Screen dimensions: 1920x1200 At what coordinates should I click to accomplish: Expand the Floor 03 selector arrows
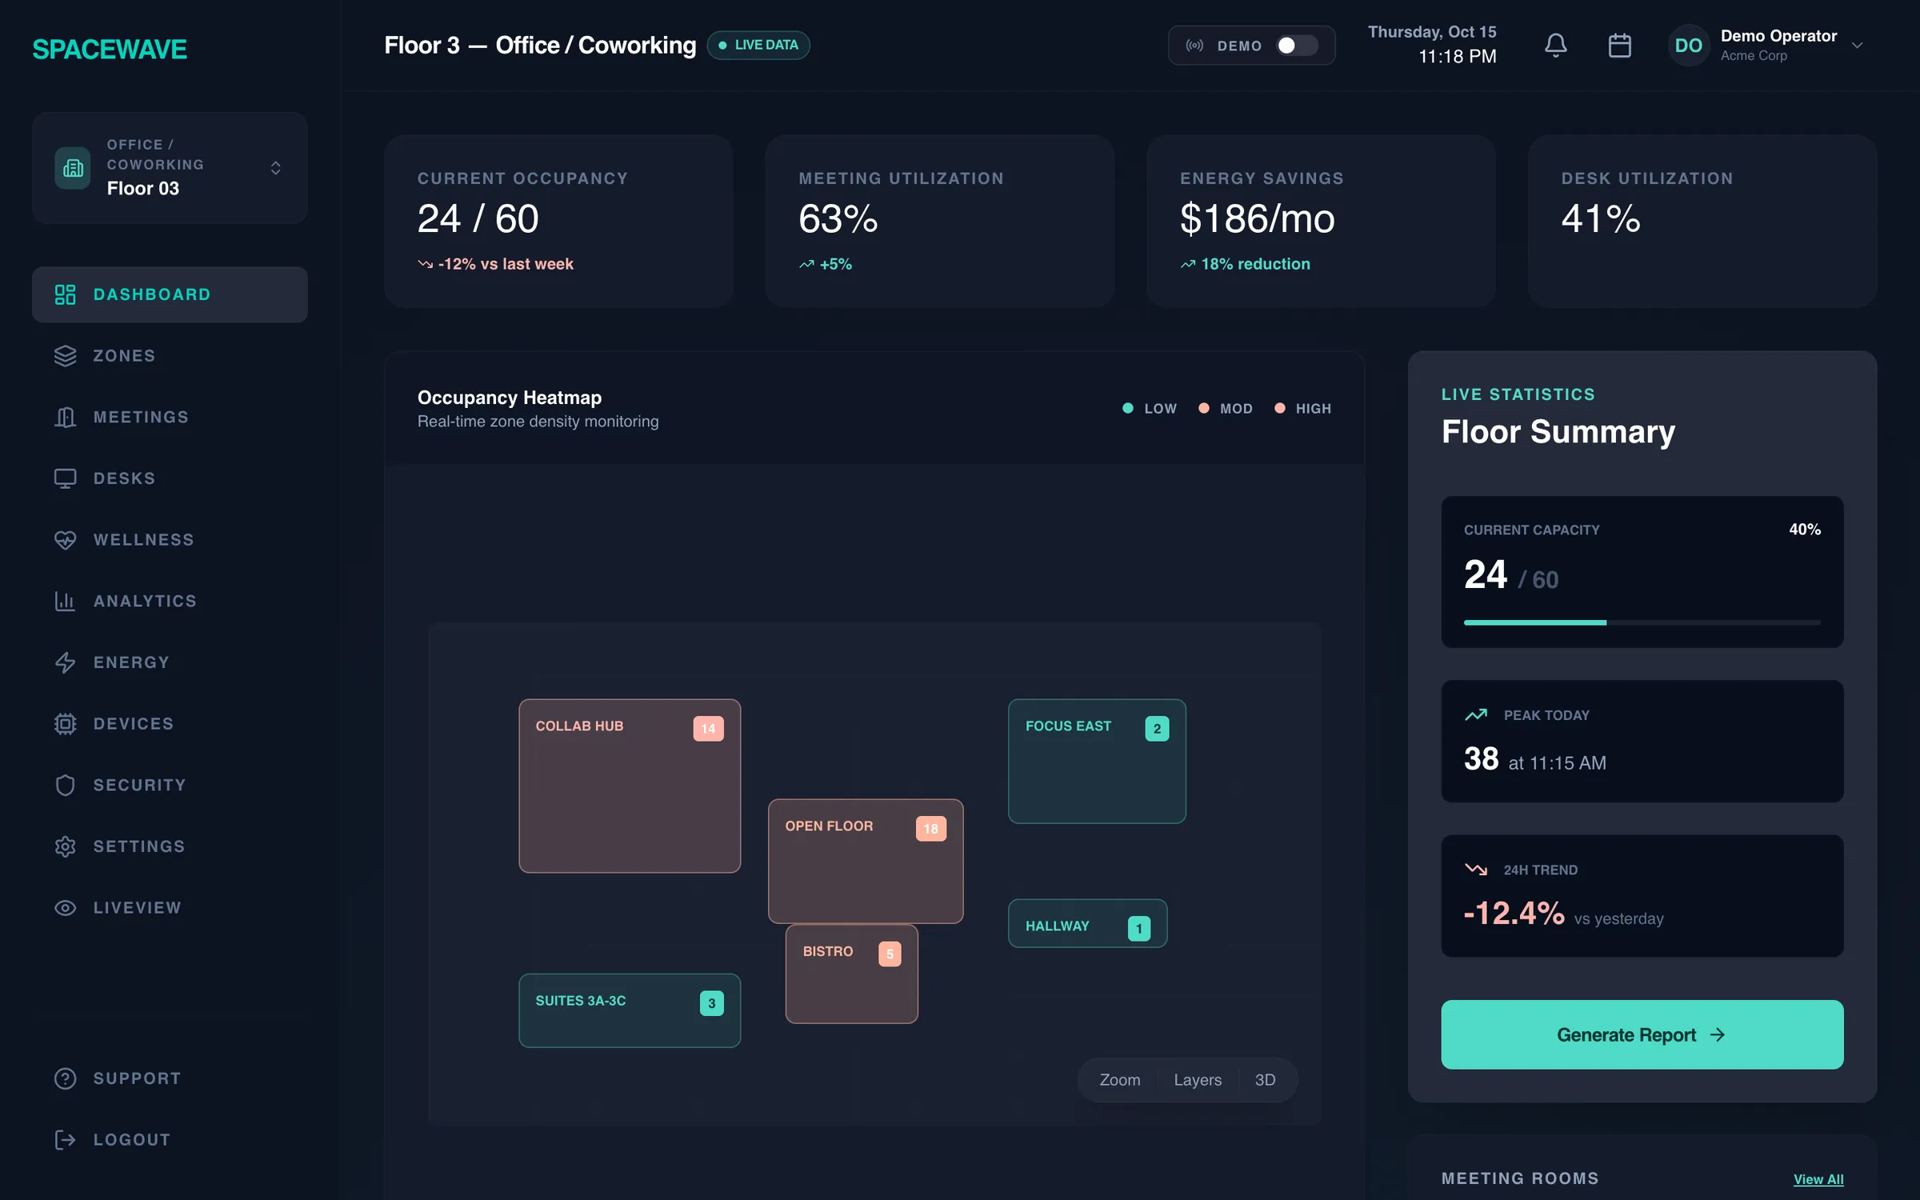[x=275, y=168]
